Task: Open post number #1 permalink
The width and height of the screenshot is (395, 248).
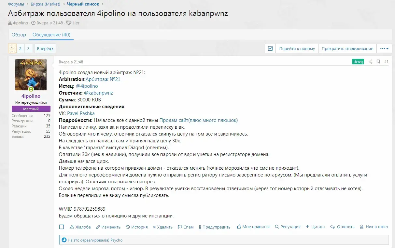Action: [x=386, y=62]
